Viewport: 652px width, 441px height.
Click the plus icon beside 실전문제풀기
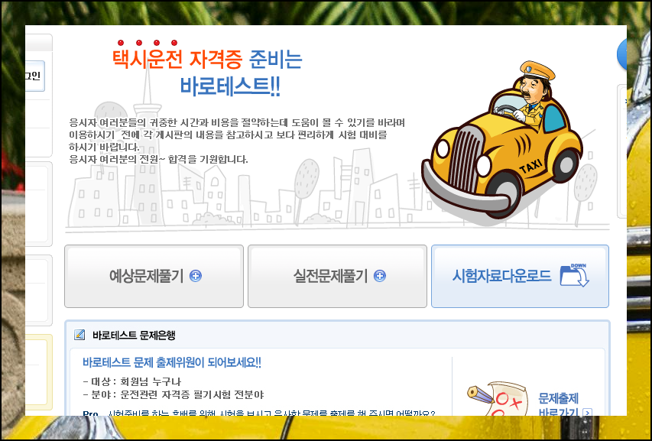tap(380, 276)
